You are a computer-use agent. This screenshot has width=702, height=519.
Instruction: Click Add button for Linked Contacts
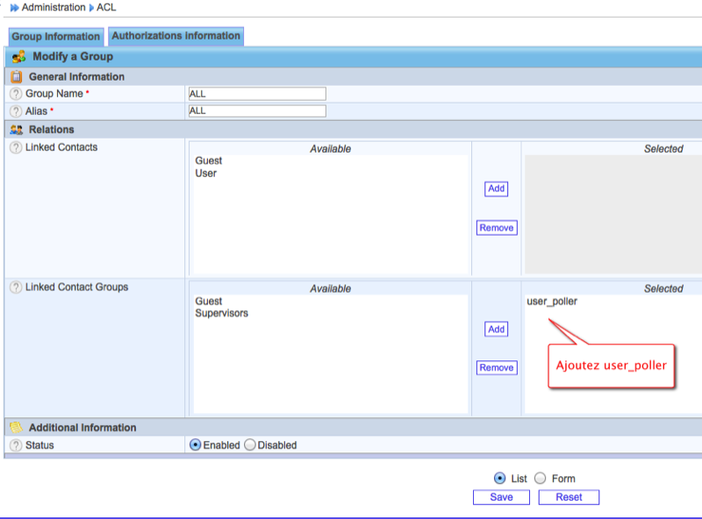tap(496, 188)
